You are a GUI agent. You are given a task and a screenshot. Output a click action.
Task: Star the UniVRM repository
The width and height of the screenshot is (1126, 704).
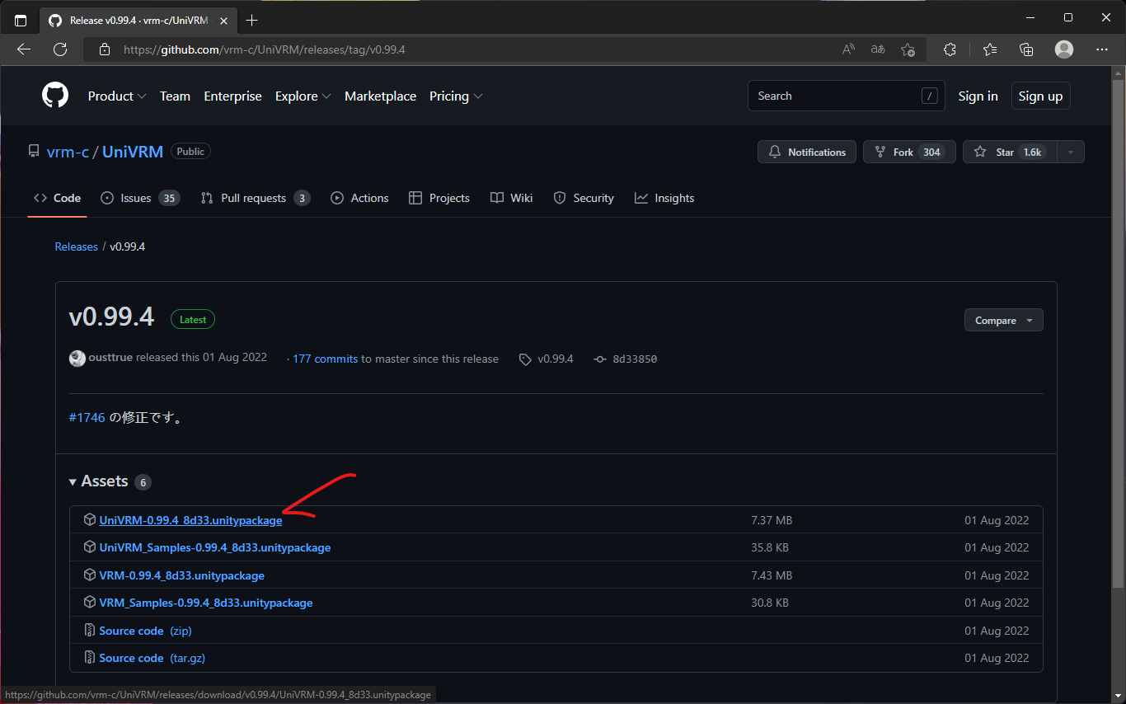[x=1010, y=152]
